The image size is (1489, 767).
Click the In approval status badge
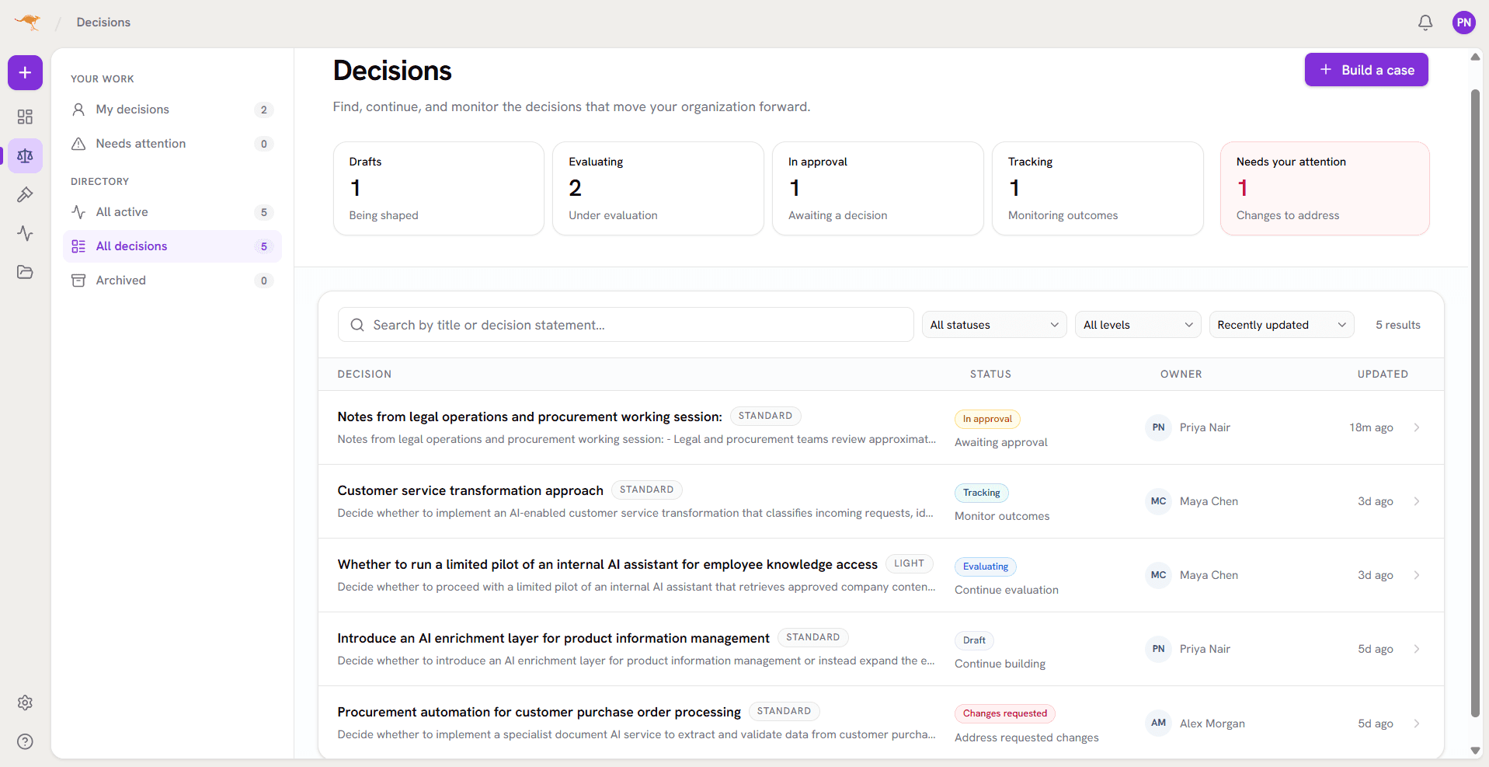pos(987,419)
